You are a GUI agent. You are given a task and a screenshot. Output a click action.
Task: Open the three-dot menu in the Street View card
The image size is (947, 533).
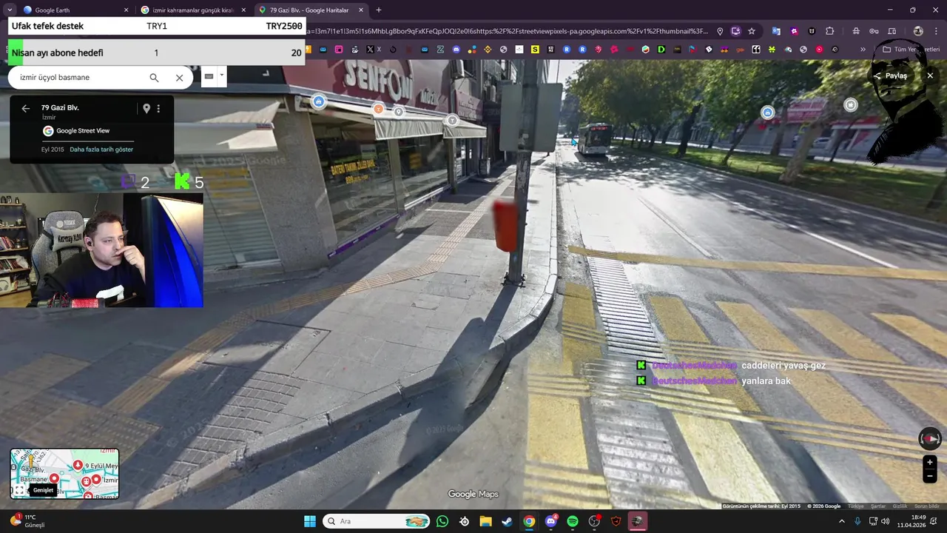coord(158,109)
